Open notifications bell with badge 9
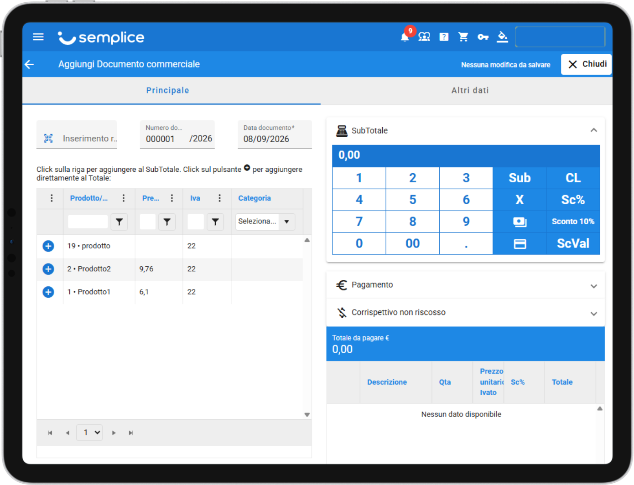The height and width of the screenshot is (485, 634). point(405,36)
